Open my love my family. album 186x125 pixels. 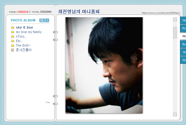pyautogui.click(x=29, y=32)
